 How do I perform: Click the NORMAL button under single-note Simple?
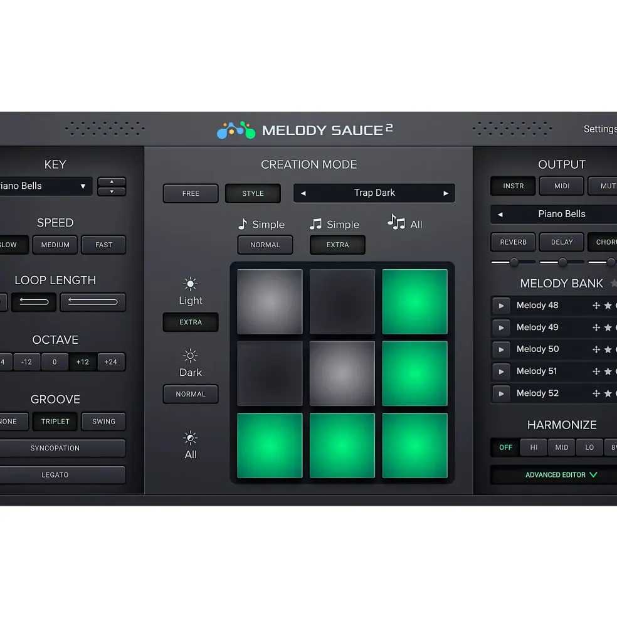pos(265,245)
